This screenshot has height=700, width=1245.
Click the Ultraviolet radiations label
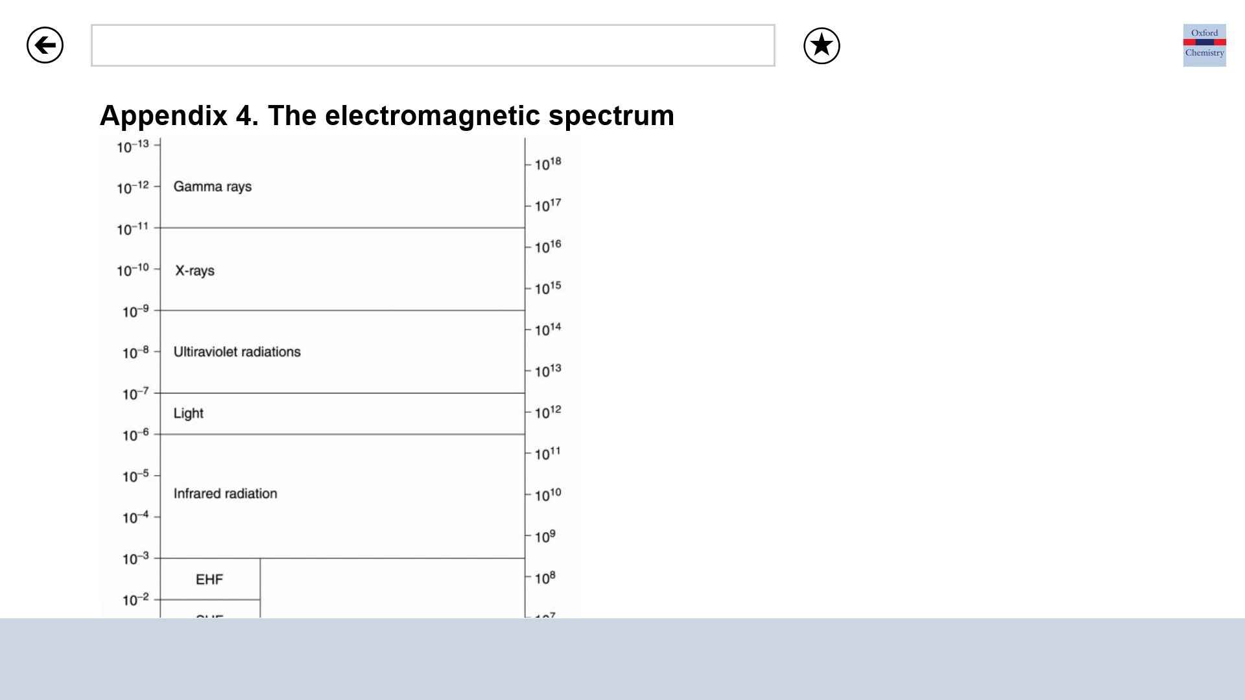(237, 352)
